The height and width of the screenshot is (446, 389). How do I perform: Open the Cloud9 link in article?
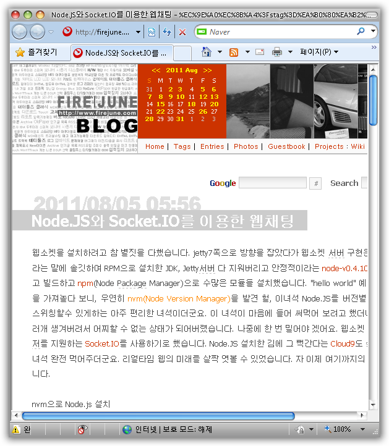tap(342, 343)
